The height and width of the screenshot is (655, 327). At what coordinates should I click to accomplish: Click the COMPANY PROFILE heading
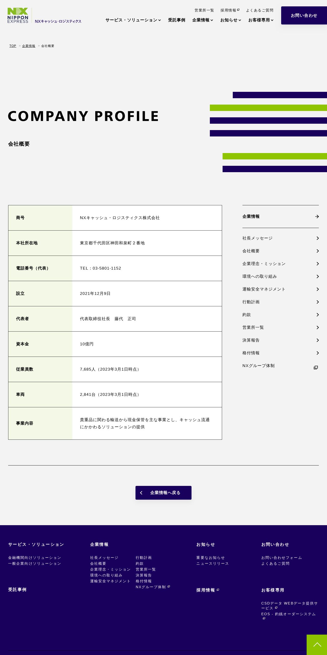click(x=83, y=116)
